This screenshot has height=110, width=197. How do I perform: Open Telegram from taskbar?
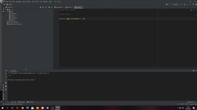point(47,108)
